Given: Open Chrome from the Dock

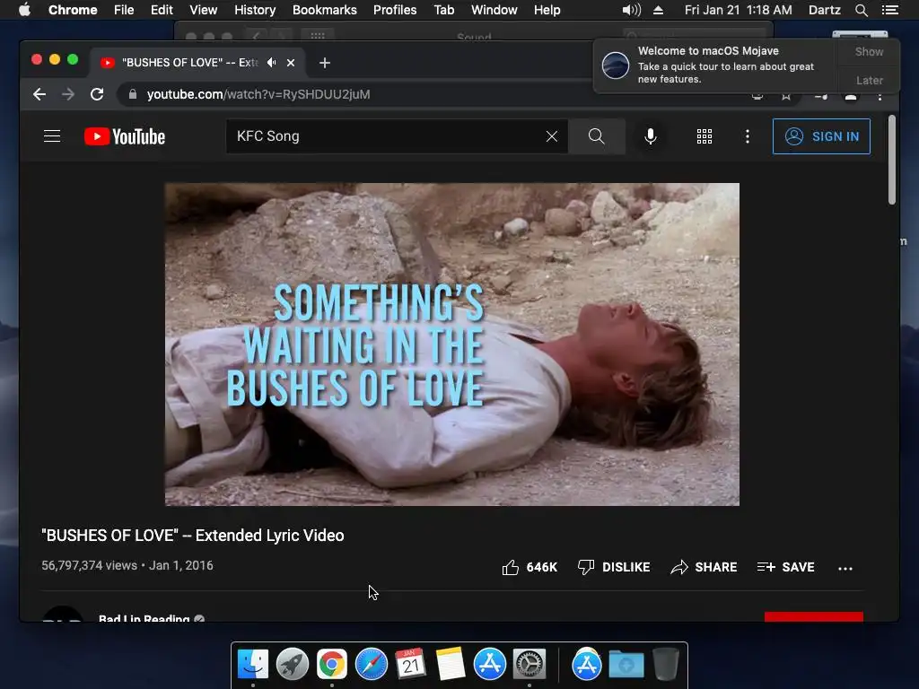Looking at the screenshot, I should [332, 665].
